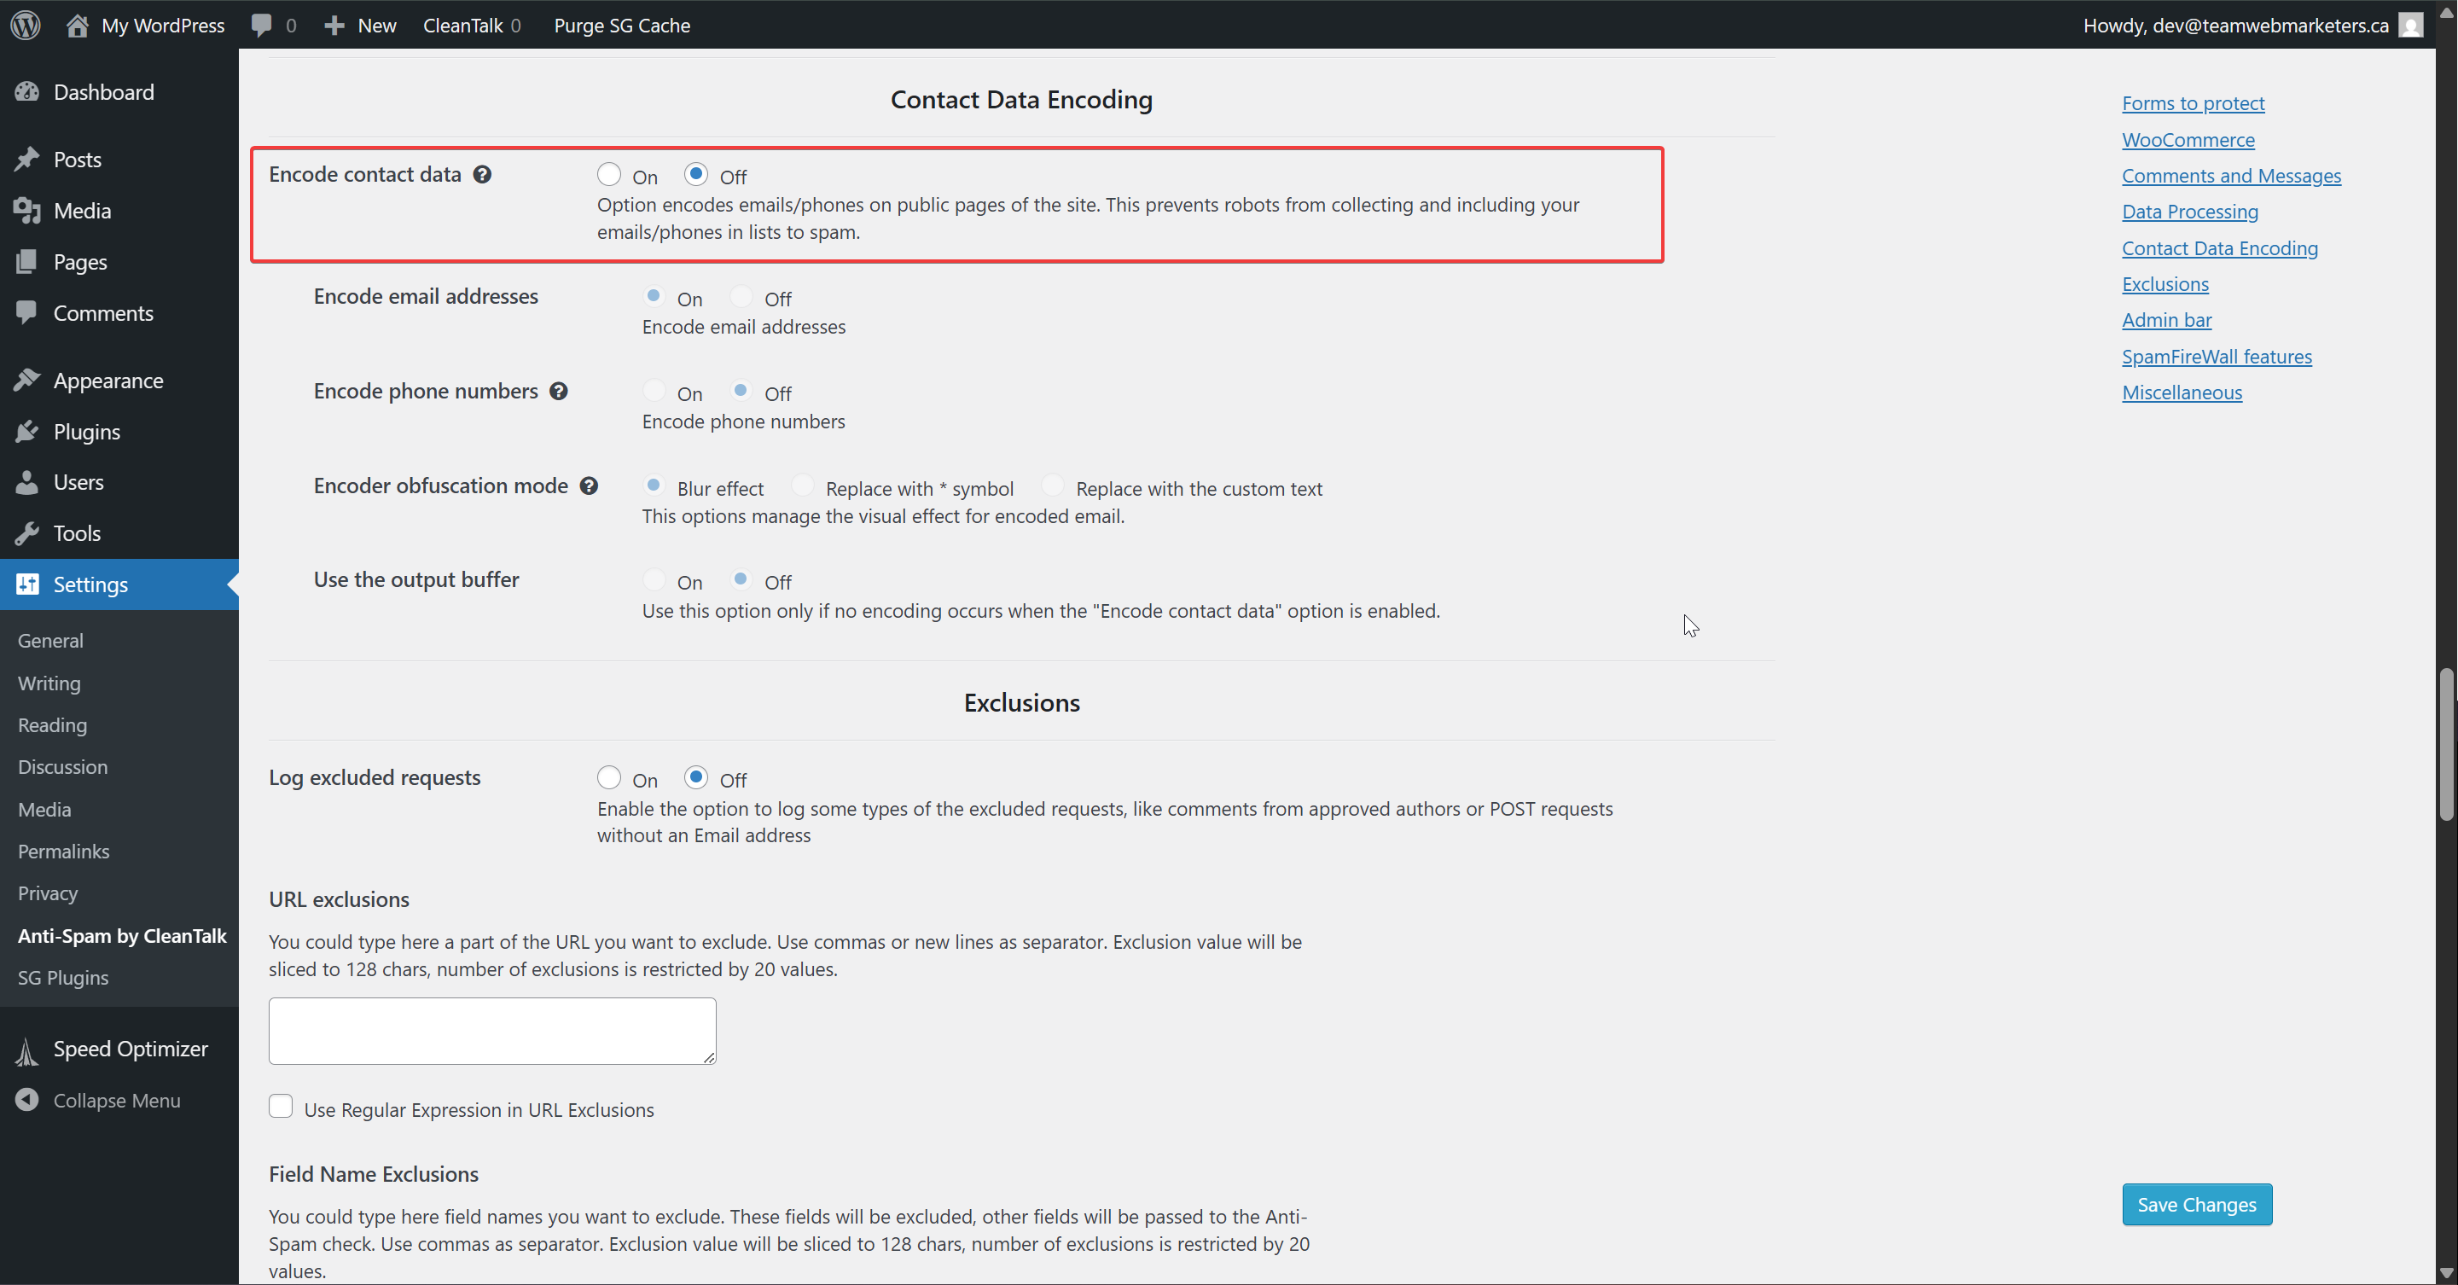
Task: Open the Howdy user account menu
Action: [x=2234, y=25]
